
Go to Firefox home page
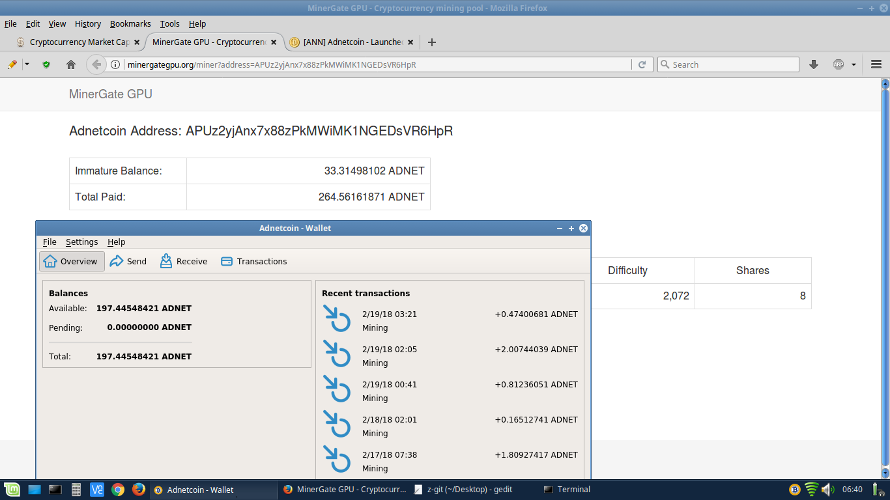tap(71, 64)
